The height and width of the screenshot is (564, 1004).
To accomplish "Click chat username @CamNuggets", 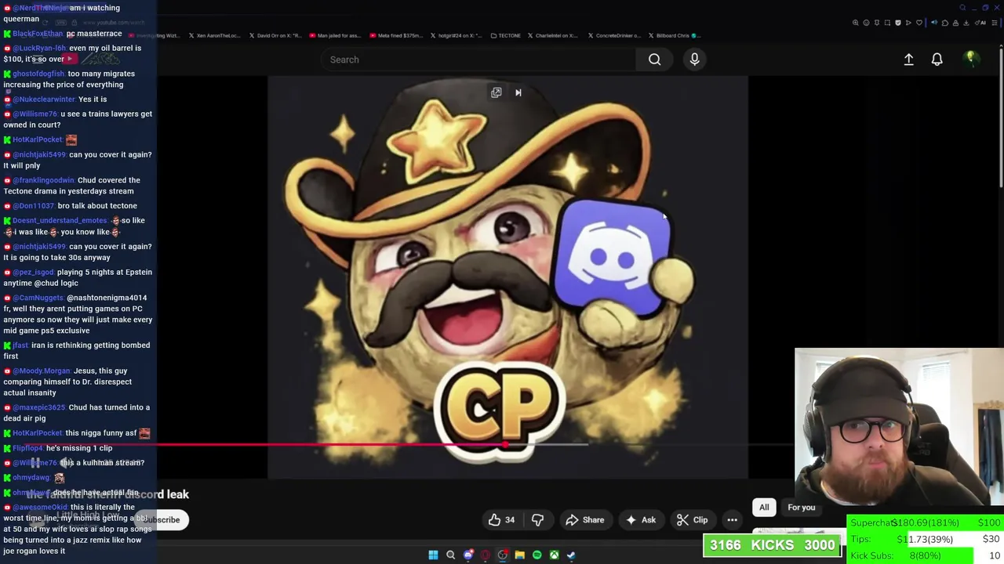I will [x=38, y=298].
